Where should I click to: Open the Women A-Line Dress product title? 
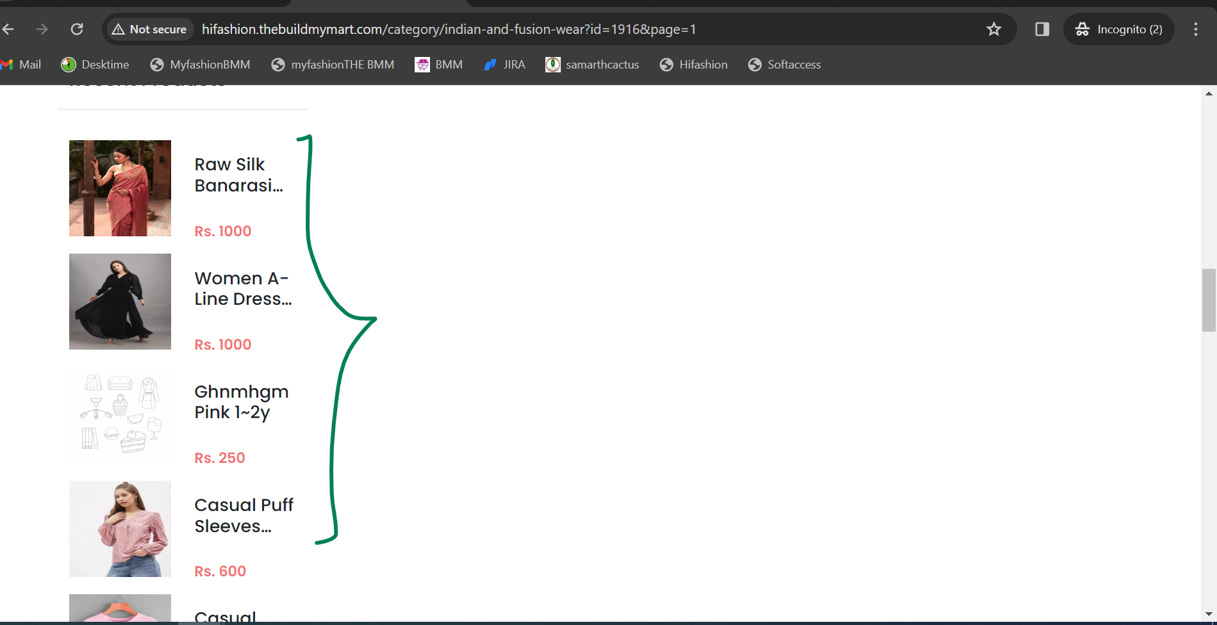tap(243, 289)
